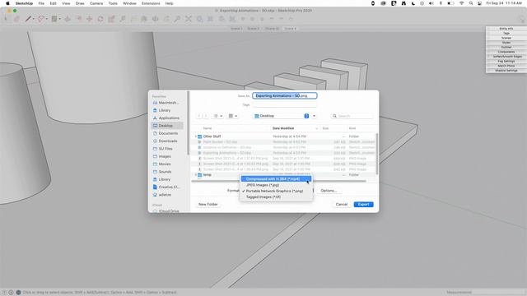527x296 pixels.
Task: Click the Wi-Fi status icon
Action: point(461,3)
